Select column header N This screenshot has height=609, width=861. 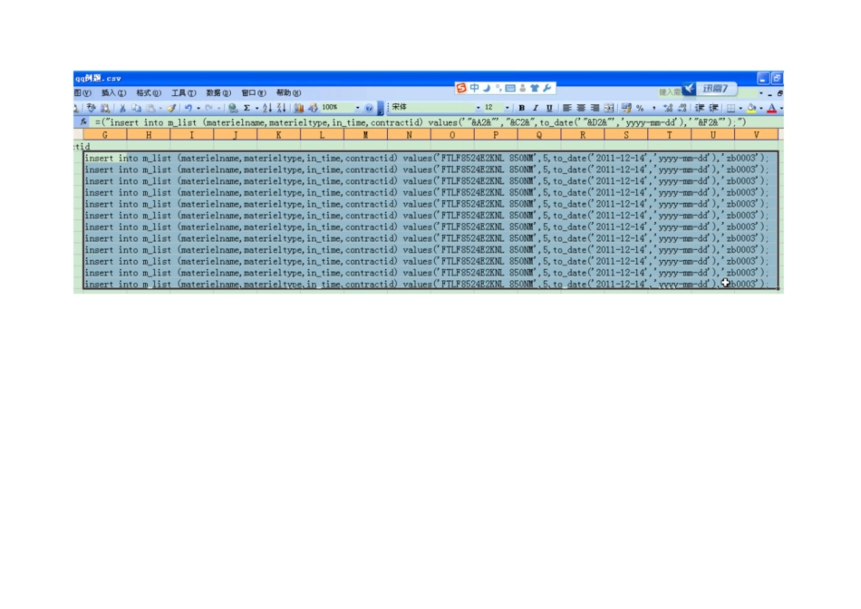point(409,134)
